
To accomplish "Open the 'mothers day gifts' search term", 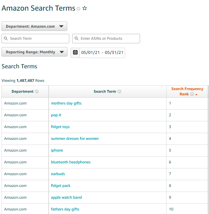I will pos(66,103).
